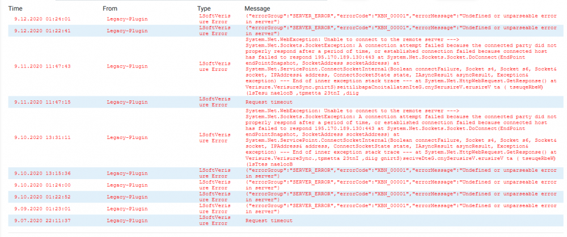Sort by the Type column header

204,9
